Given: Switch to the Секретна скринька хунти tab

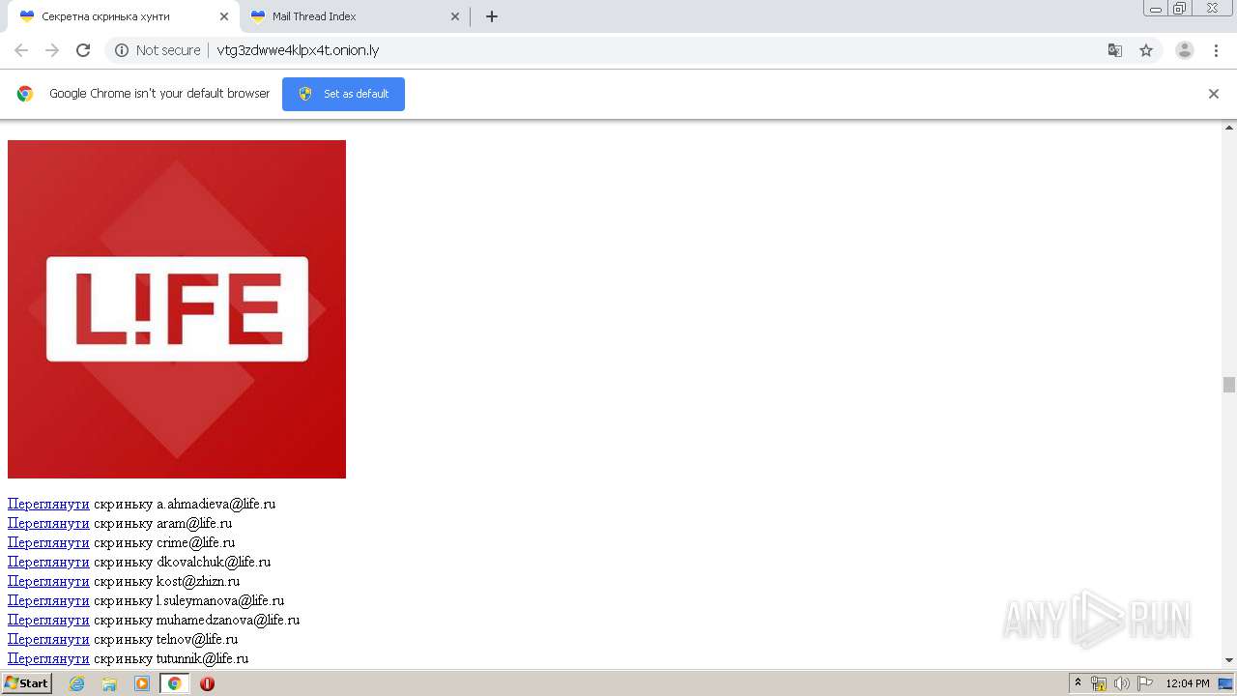Looking at the screenshot, I should pos(123,16).
